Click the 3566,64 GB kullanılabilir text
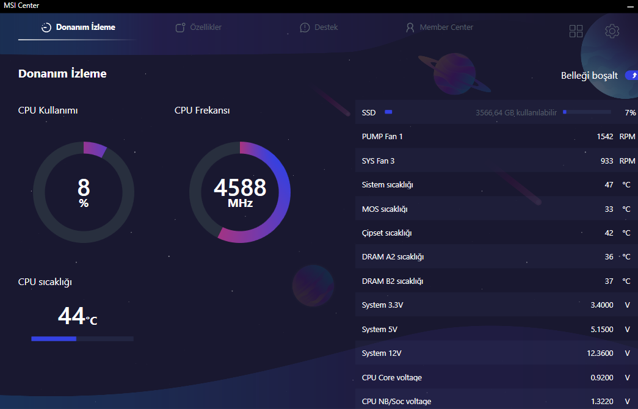638x409 pixels. pos(516,113)
